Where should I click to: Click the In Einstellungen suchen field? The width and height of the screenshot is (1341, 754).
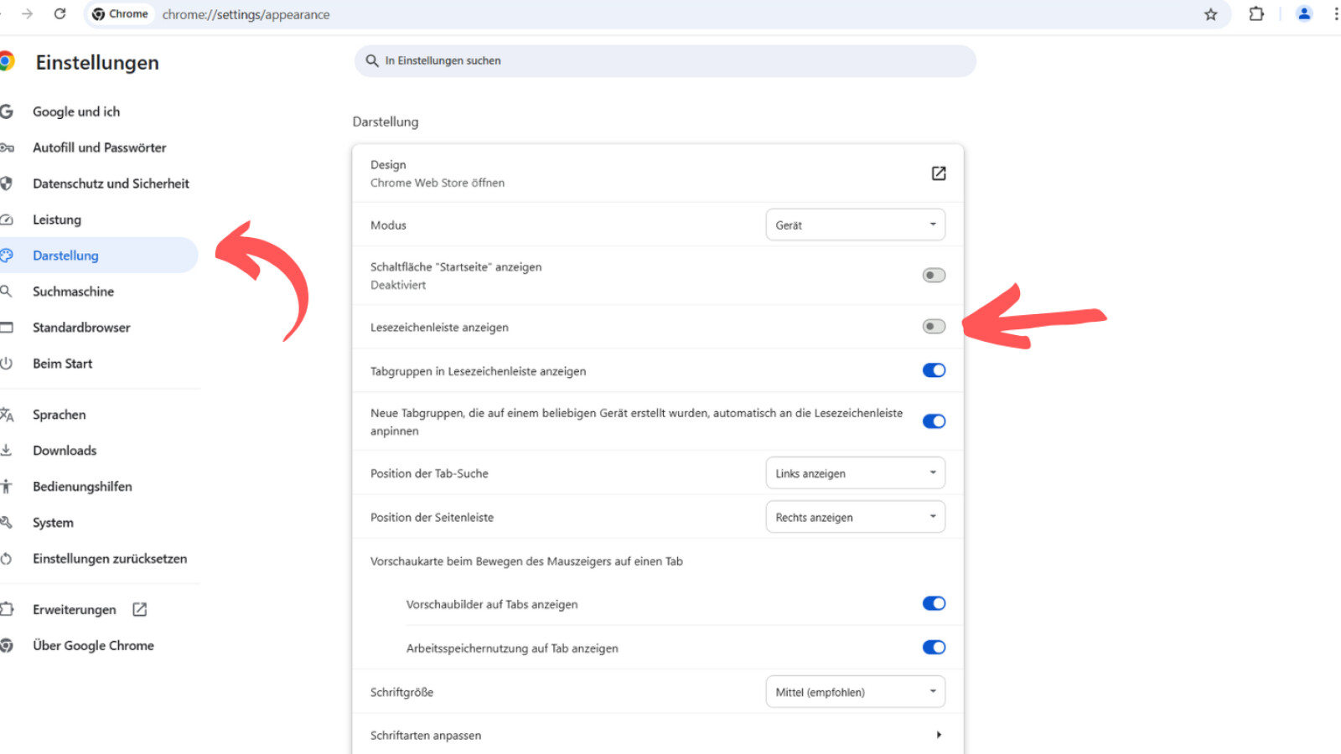tap(670, 61)
